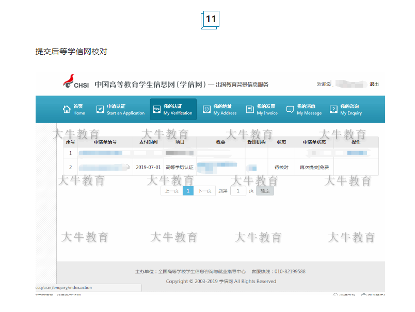Click 高等学历认证 project cell
Image resolution: width=415 pixels, height=312 pixels.
tap(180, 167)
